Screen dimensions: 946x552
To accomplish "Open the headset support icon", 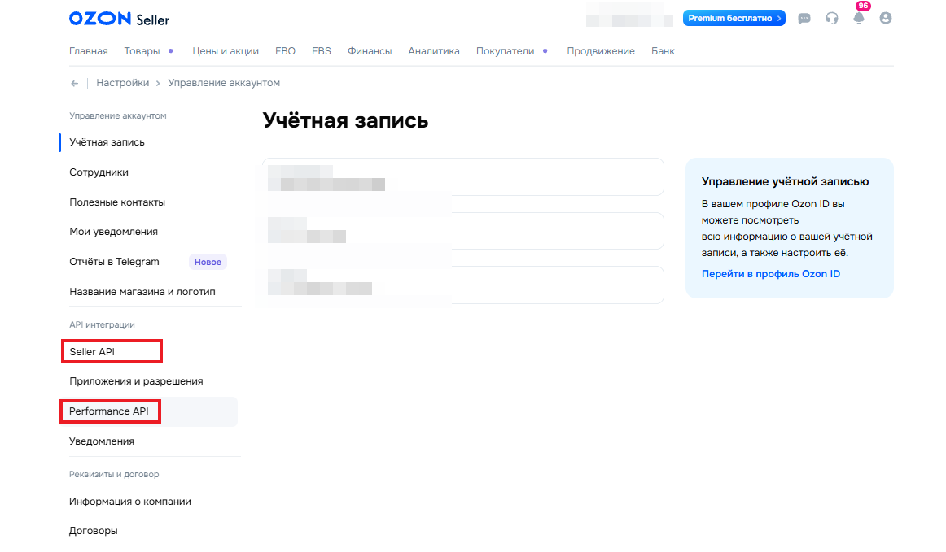I will (x=831, y=18).
